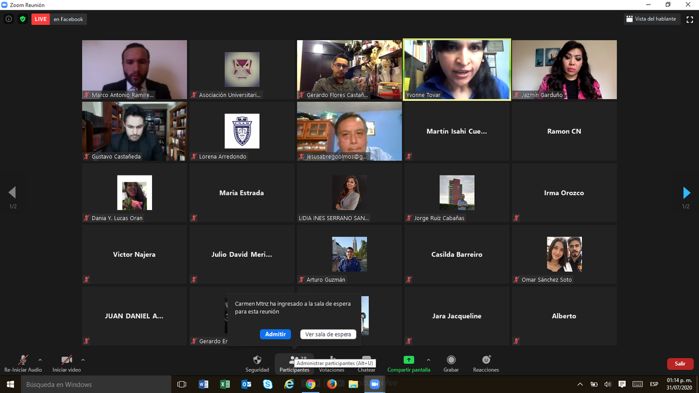
Task: Open the Windows Start menu
Action: click(10, 384)
